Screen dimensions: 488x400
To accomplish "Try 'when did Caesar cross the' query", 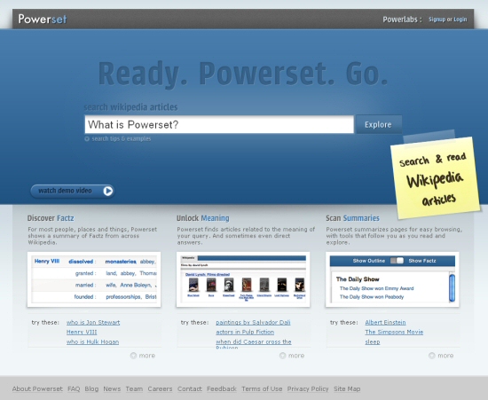I will [254, 341].
